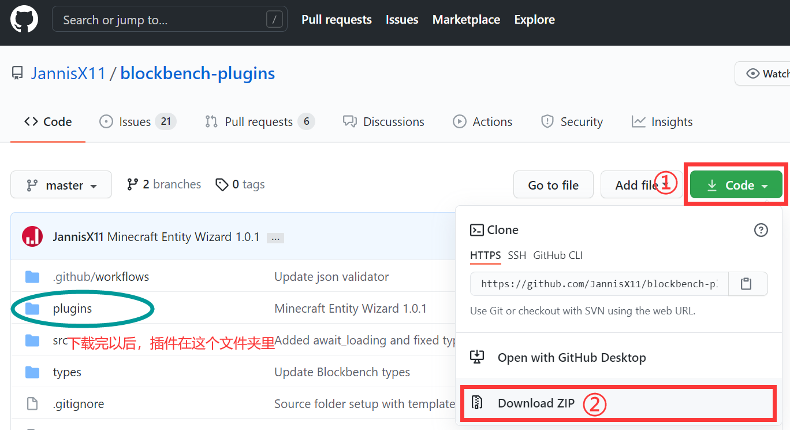Open the JannisX11 commit author link
This screenshot has height=430, width=790.
(x=79, y=237)
